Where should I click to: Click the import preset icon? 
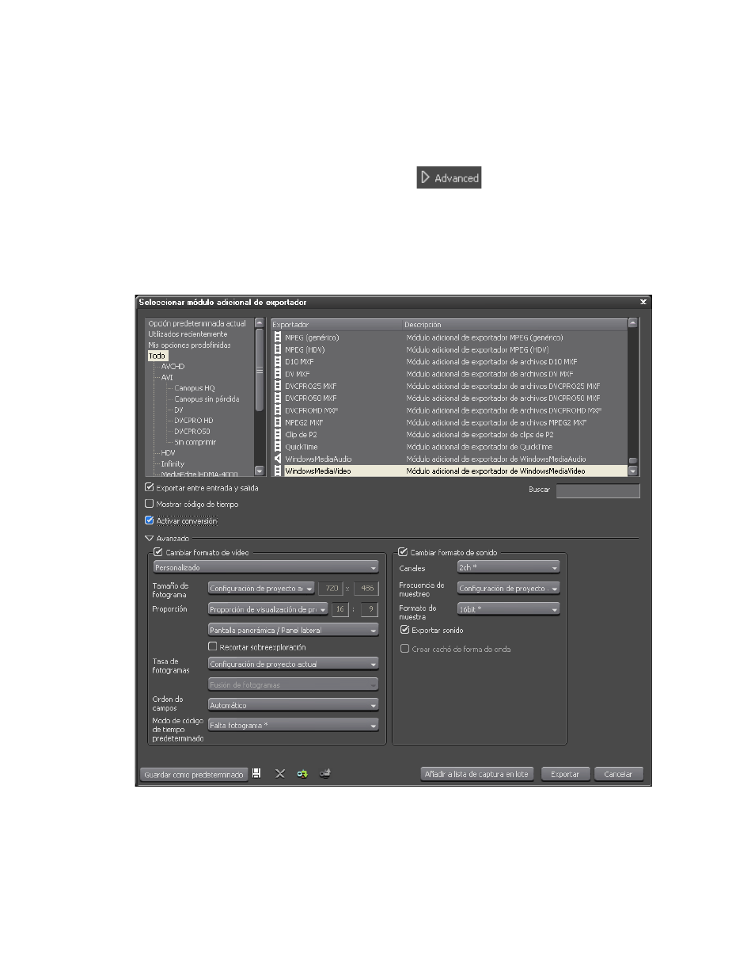pos(302,773)
